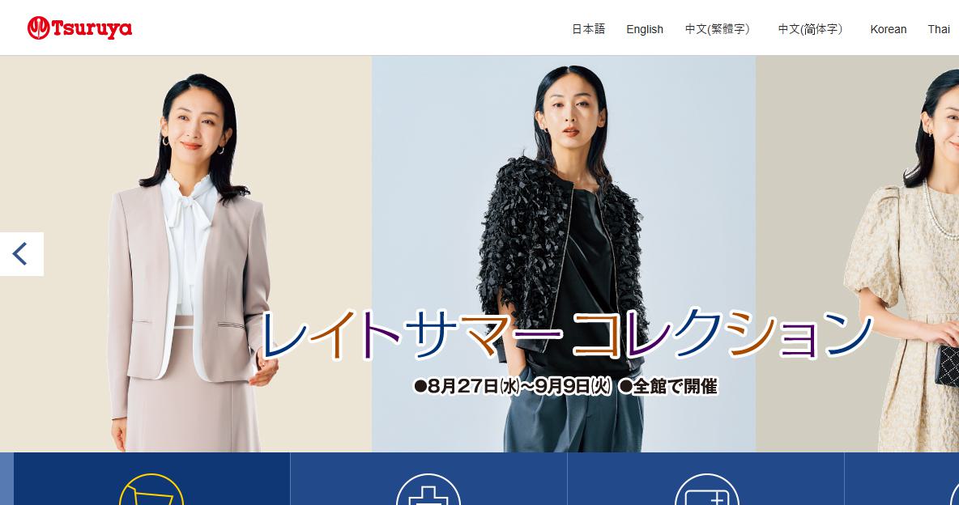Go to the previous banner slide arrow
Image resolution: width=959 pixels, height=505 pixels.
pos(21,254)
